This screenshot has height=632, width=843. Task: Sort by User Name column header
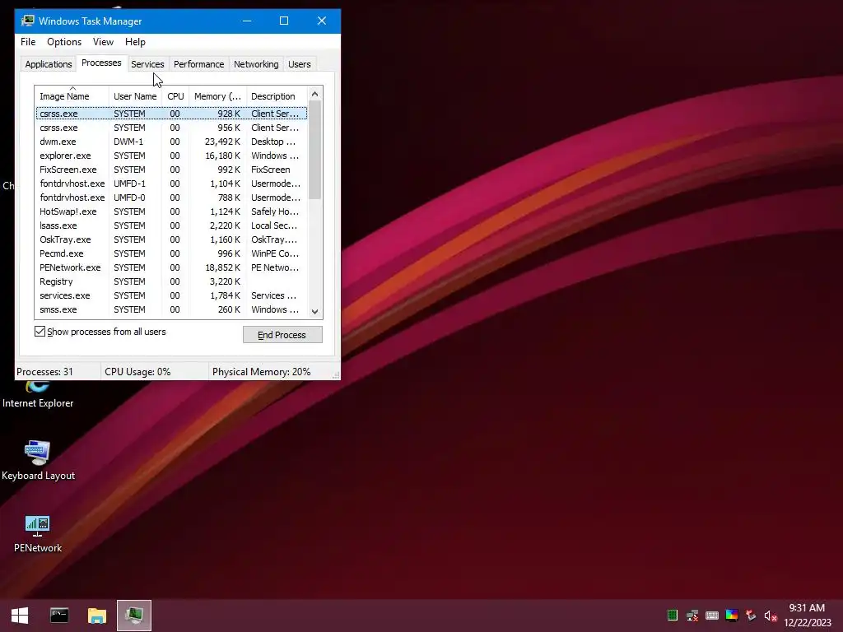(135, 96)
